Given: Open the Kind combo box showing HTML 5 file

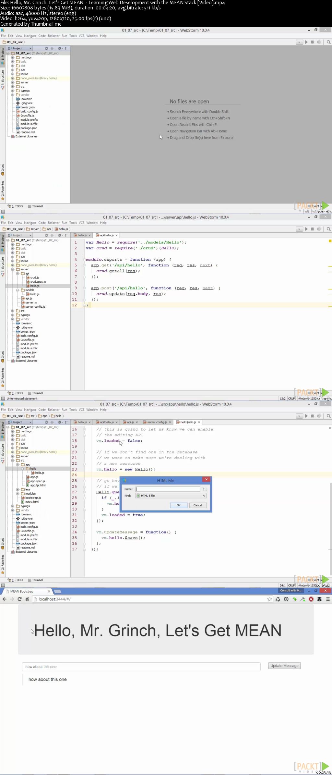Looking at the screenshot, I should pos(171,496).
